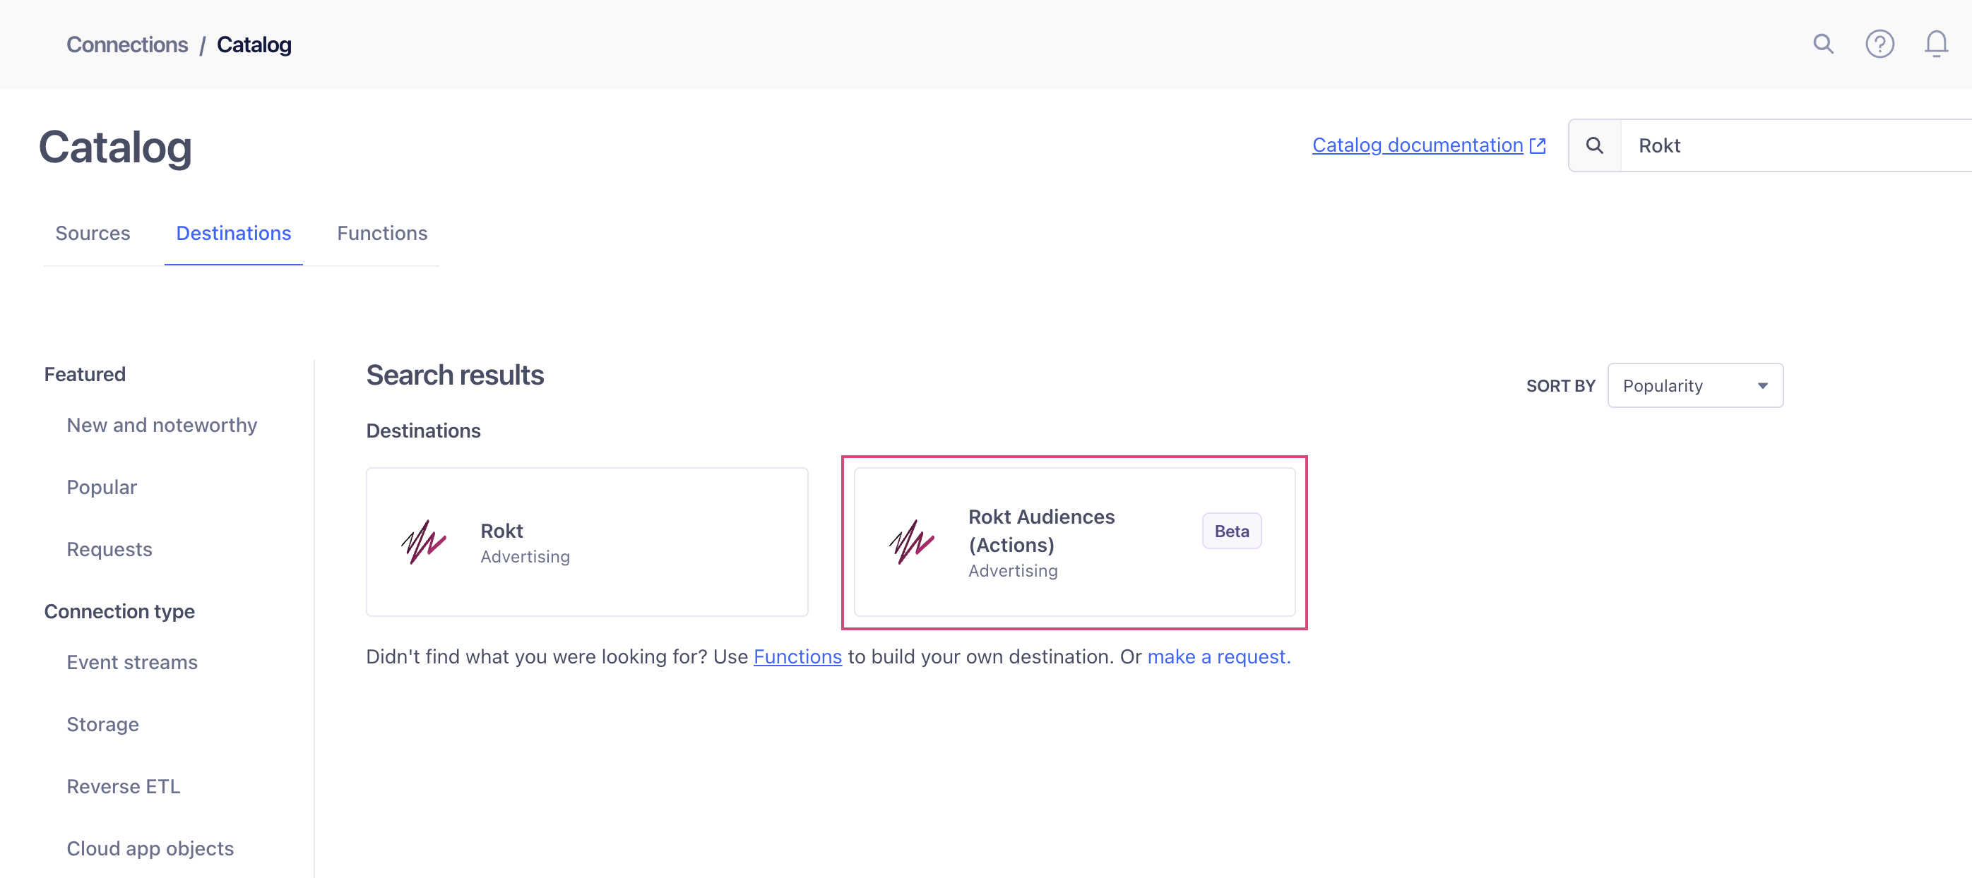Click the top header search magnifier icon
This screenshot has height=878, width=1972.
click(x=1823, y=44)
